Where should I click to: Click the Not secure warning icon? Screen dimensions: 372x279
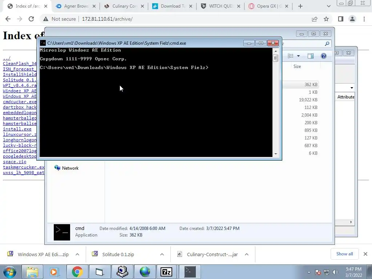tap(46, 19)
